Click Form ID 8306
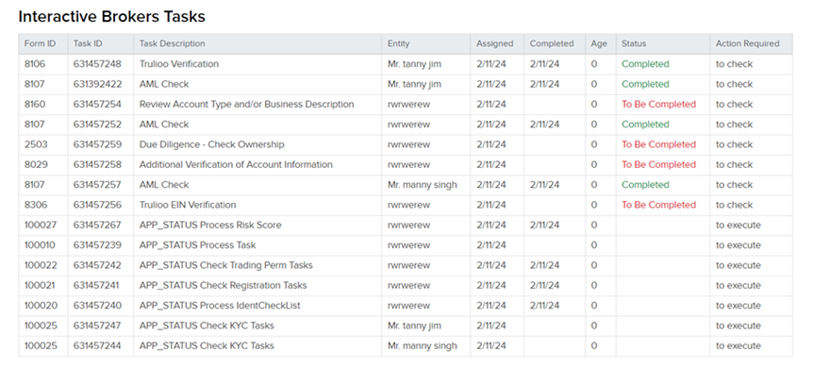 click(35, 205)
